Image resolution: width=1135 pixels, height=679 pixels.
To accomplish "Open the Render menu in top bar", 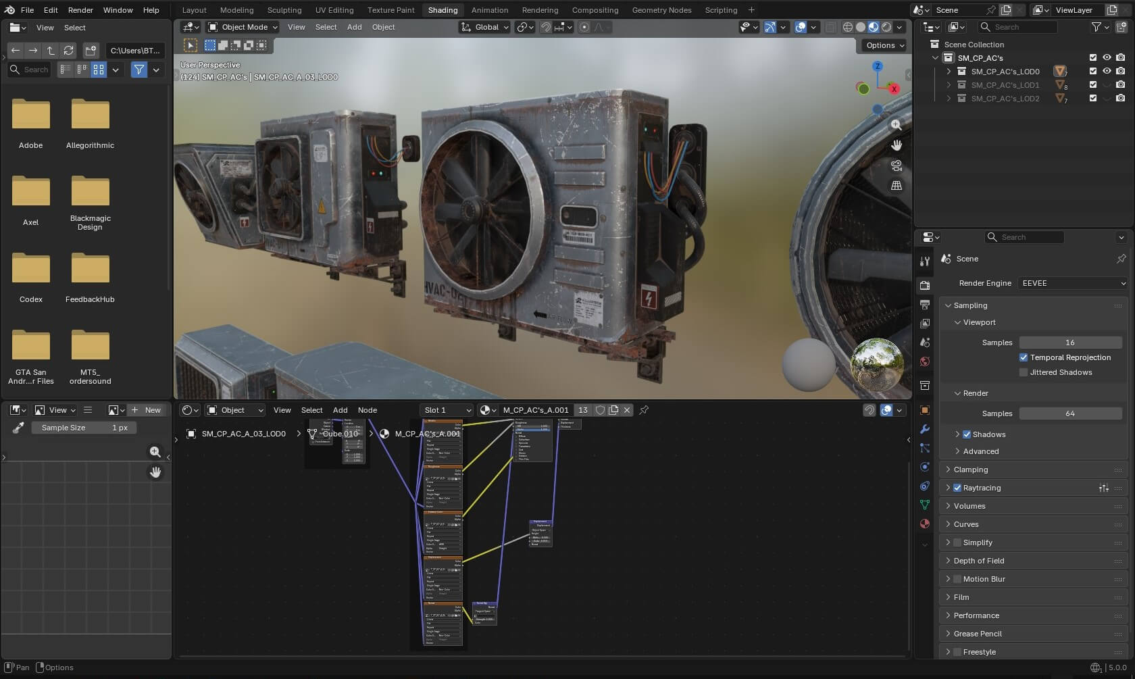I will pos(80,10).
